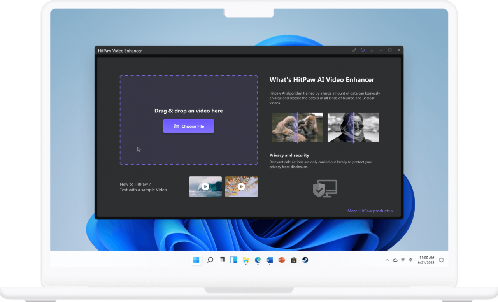498x302 pixels.
Task: Open the volume speaker tray icon
Action: [411, 260]
